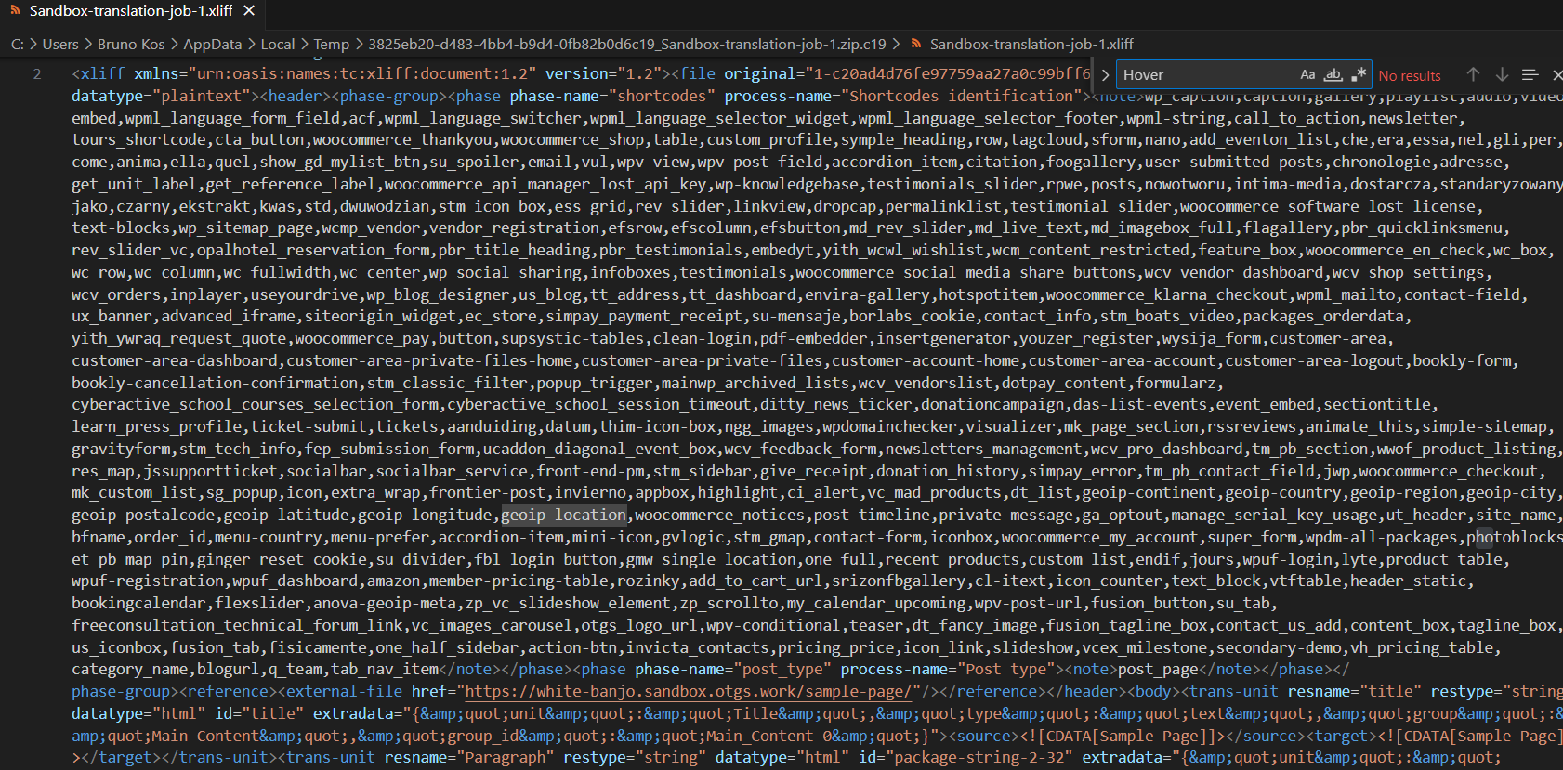The width and height of the screenshot is (1563, 770).
Task: Open the AppData breadcrumb
Action: 212,44
